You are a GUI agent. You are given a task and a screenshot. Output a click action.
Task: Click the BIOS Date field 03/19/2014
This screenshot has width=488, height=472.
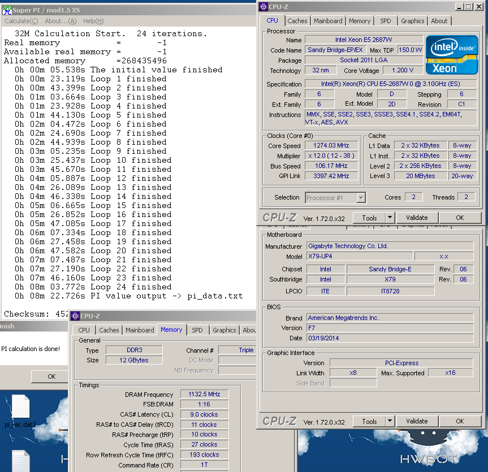pyautogui.click(x=390, y=338)
